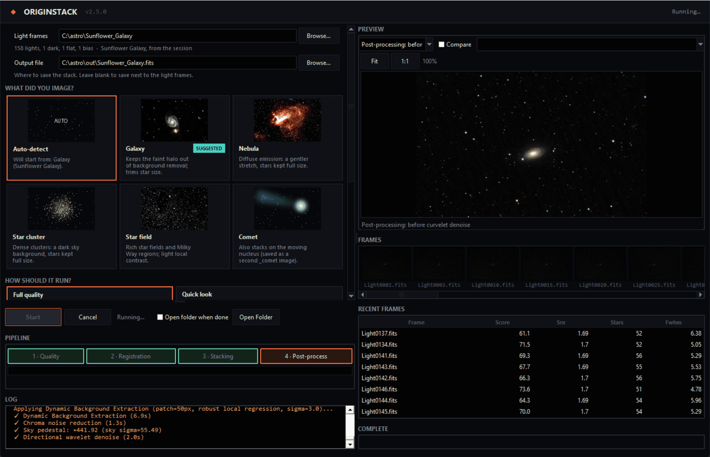Pick the Star cluster target card
Image resolution: width=710 pixels, height=457 pixels.
click(62, 227)
